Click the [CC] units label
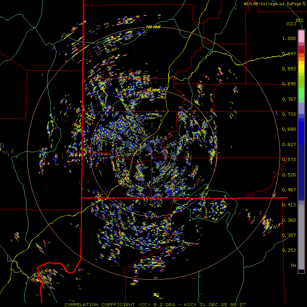 click(x=291, y=24)
